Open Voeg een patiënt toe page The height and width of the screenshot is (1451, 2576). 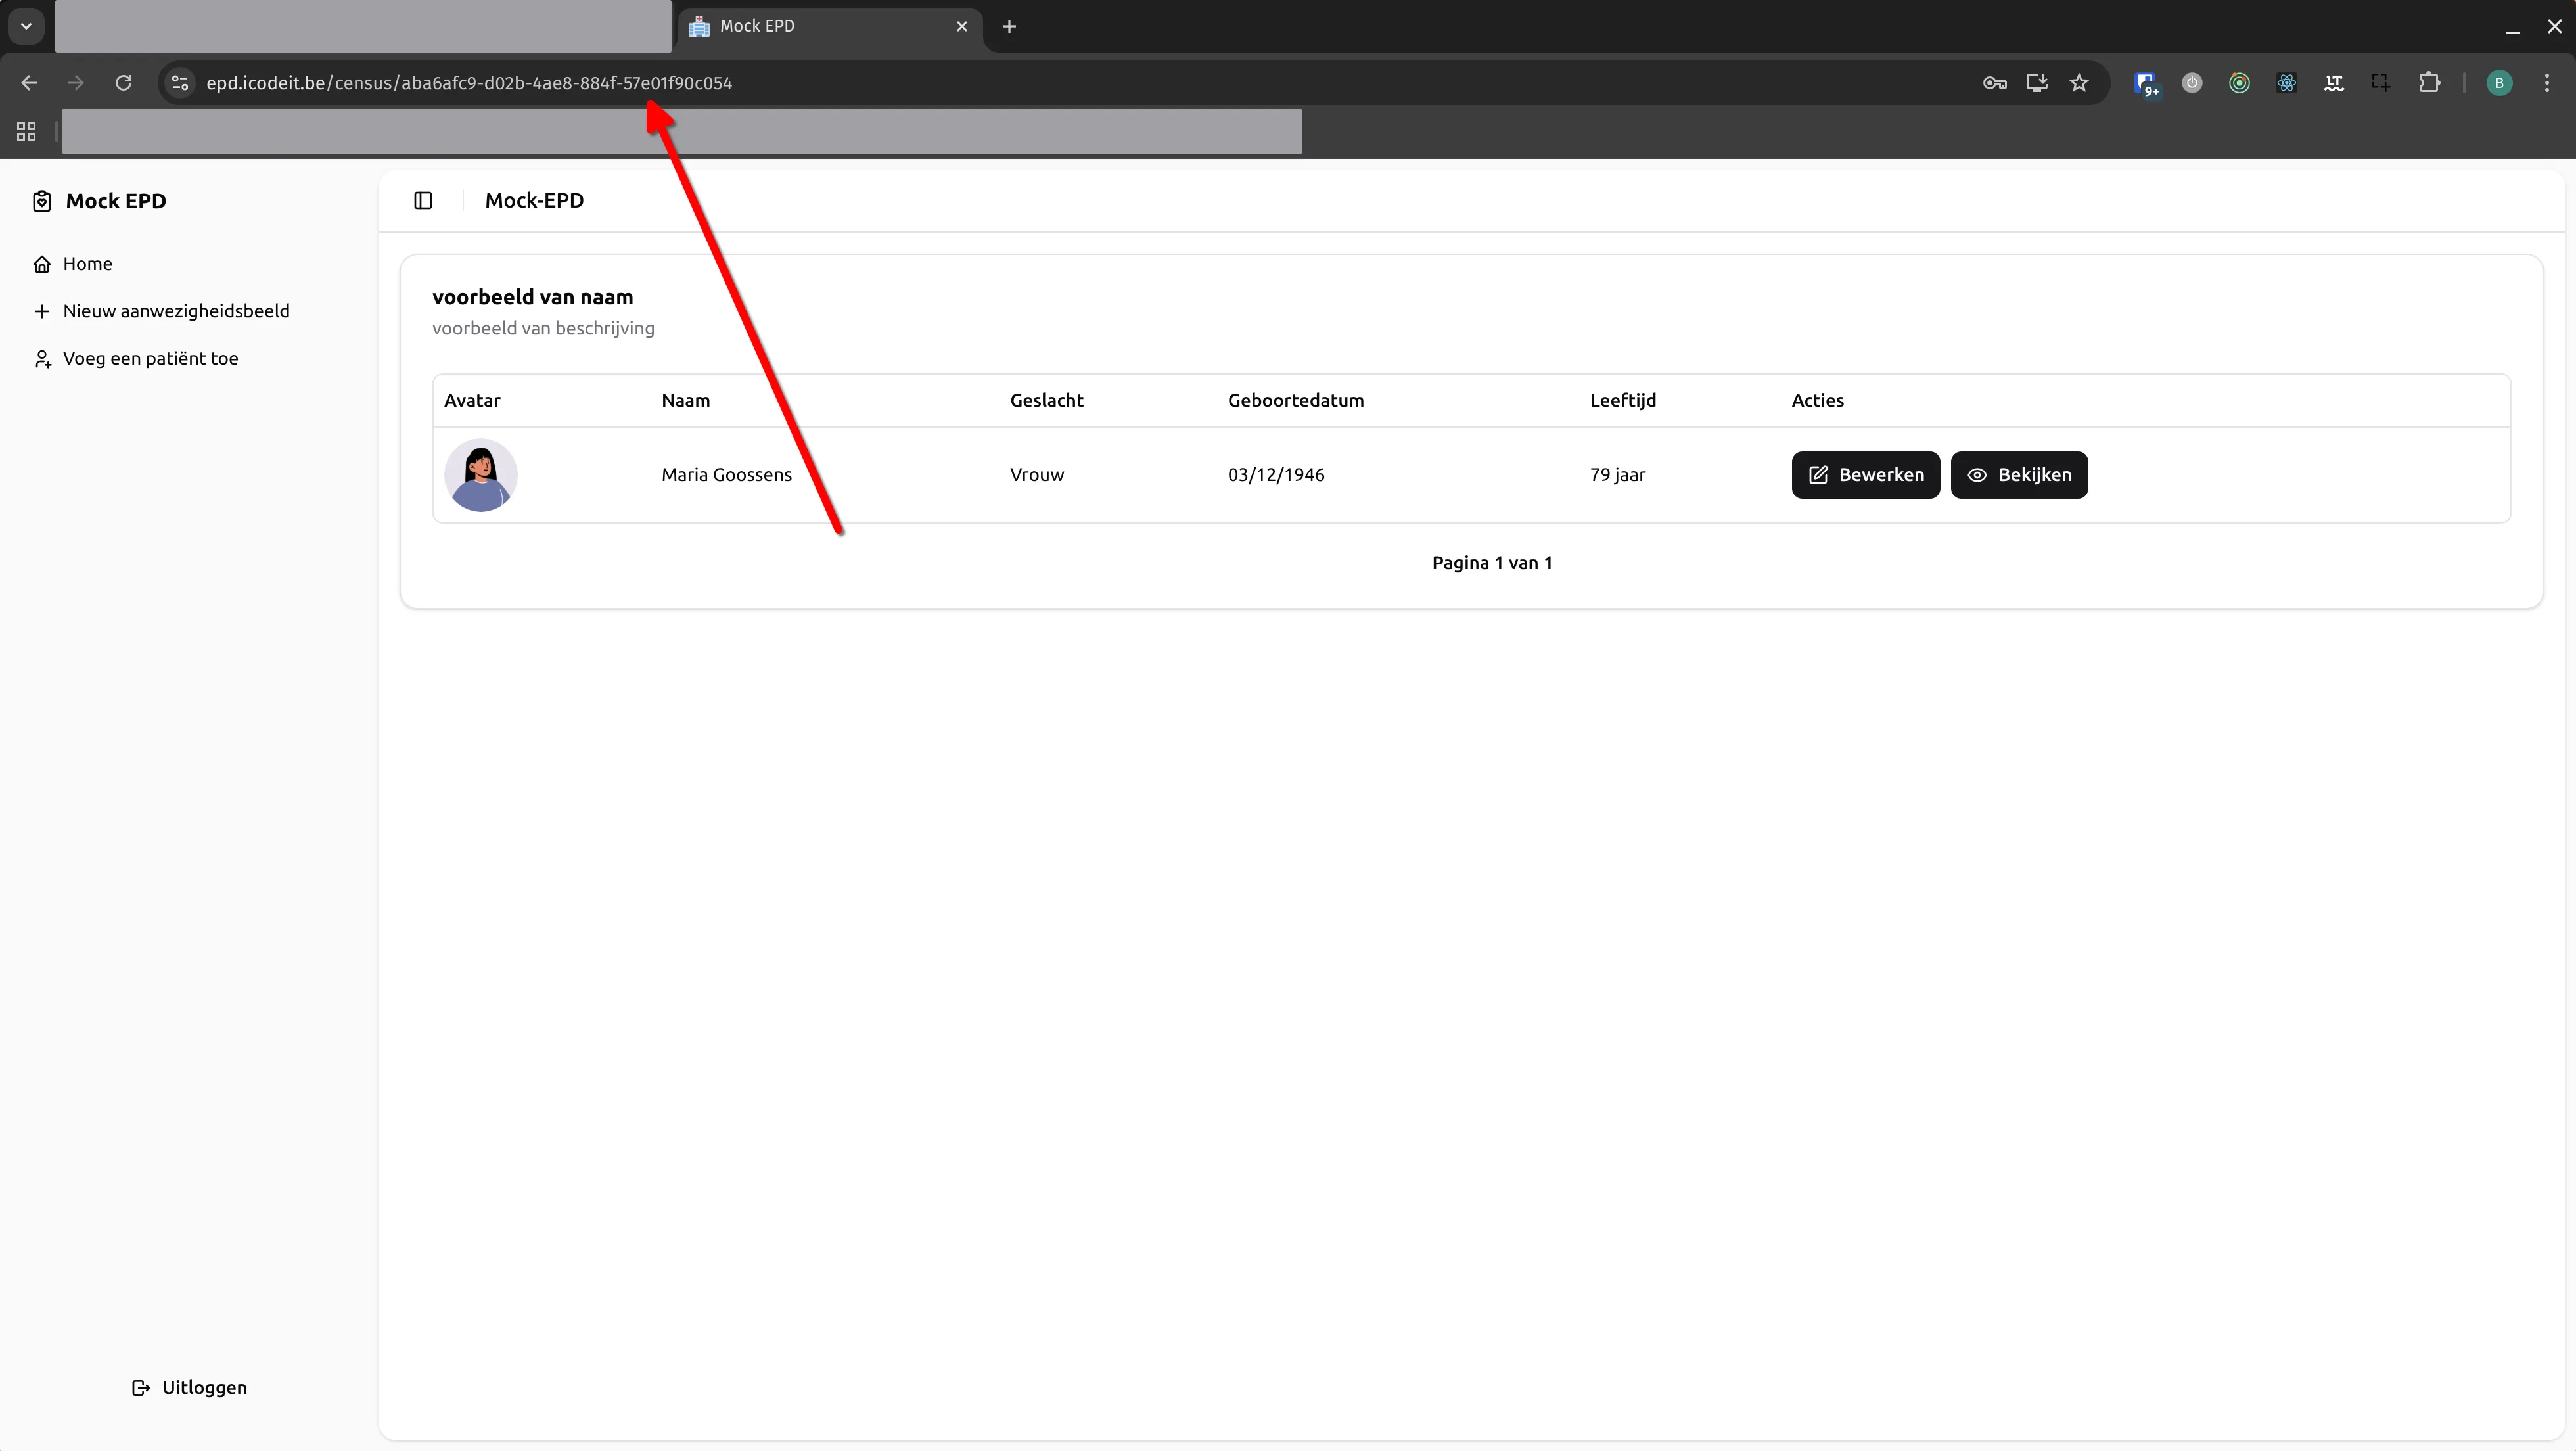click(x=150, y=358)
